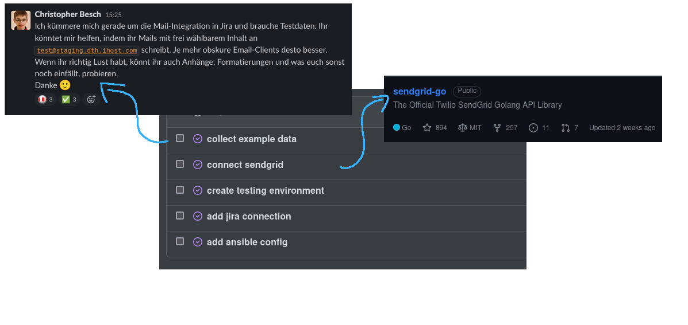Click the status icon beside connect sendgrid
The width and height of the screenshot is (688, 325).
198,165
